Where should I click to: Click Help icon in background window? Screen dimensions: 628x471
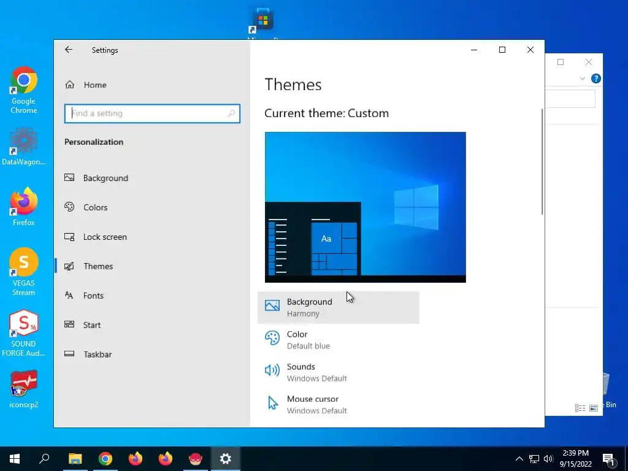pos(596,78)
